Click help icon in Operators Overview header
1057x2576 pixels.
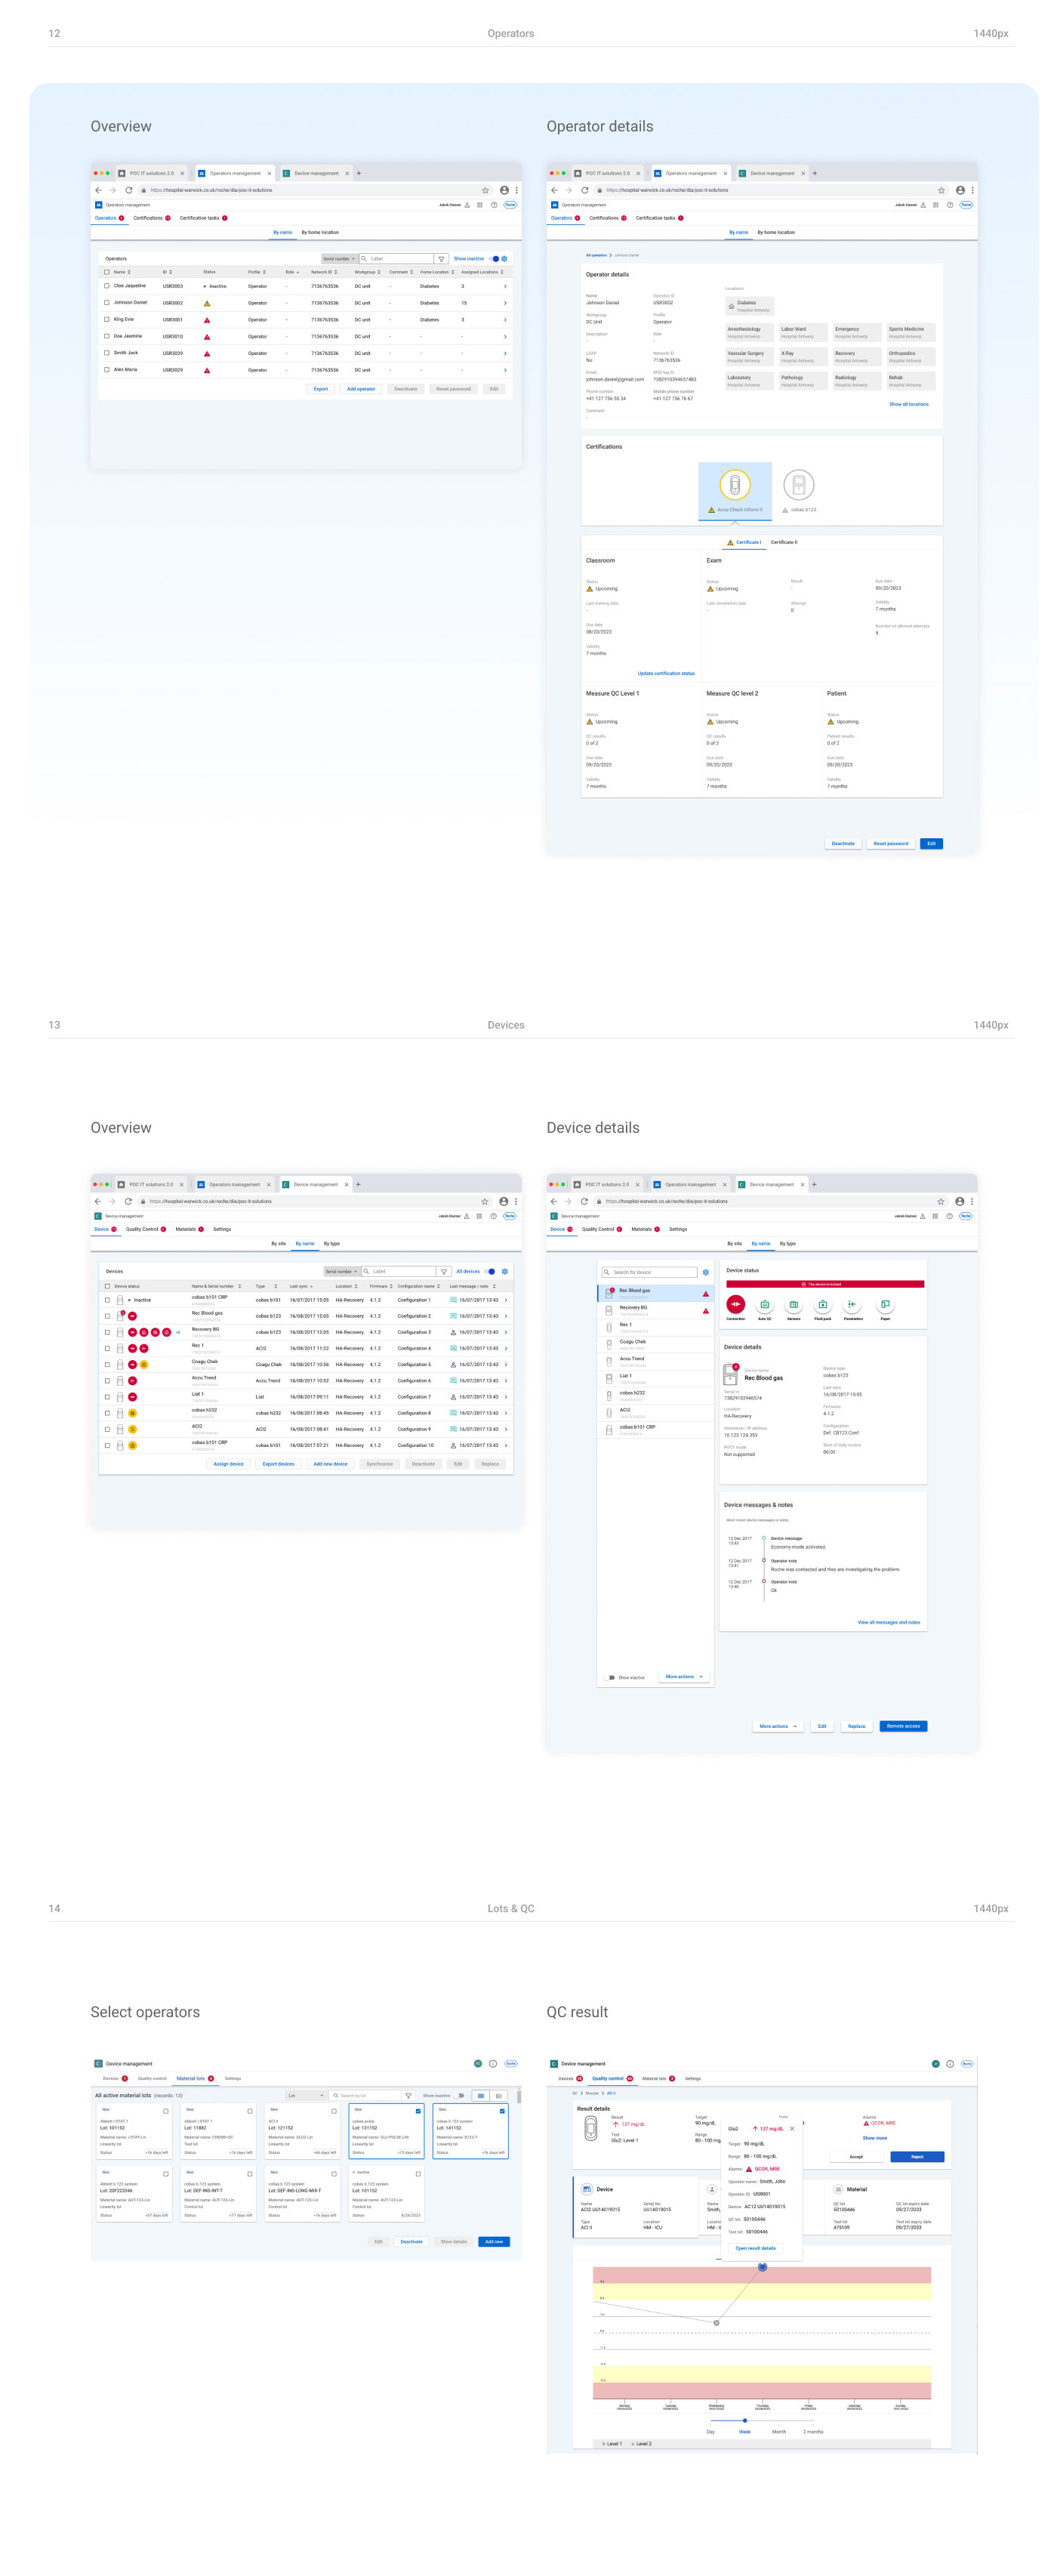coord(493,204)
